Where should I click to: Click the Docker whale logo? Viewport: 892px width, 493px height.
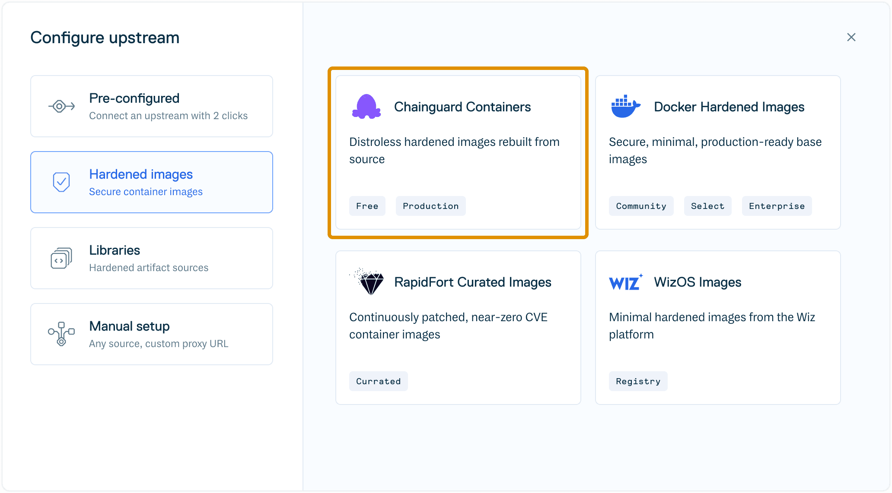tap(625, 106)
